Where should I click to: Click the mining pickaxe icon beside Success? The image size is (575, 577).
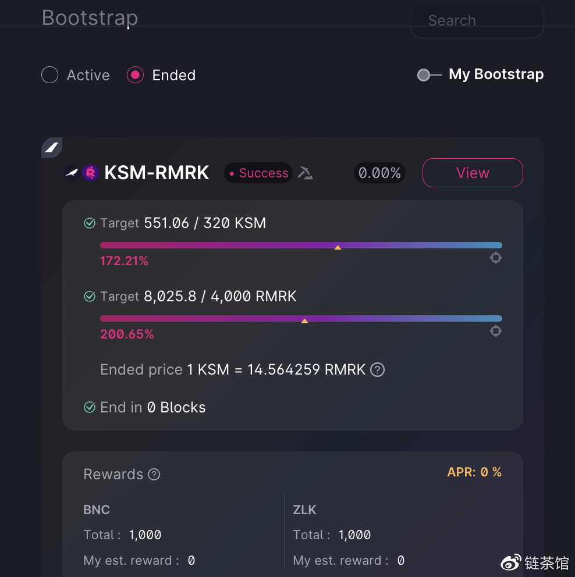tap(305, 173)
